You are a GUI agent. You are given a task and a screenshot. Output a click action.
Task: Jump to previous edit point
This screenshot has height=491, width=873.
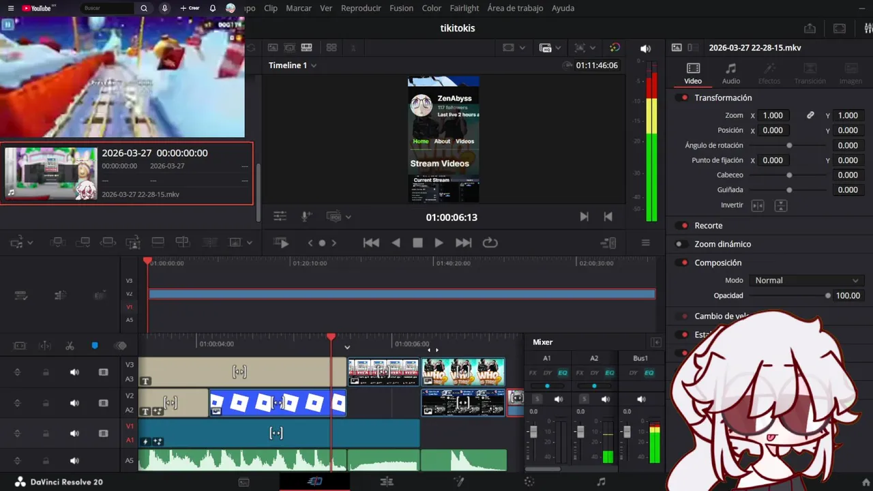coord(608,216)
